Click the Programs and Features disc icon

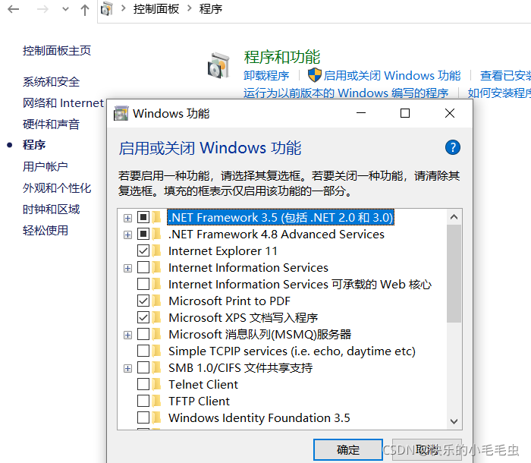point(218,65)
